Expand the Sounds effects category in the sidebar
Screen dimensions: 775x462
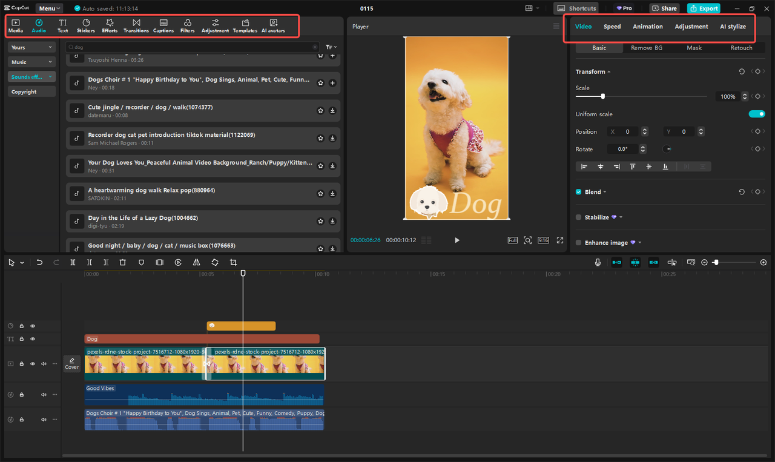[x=31, y=76]
